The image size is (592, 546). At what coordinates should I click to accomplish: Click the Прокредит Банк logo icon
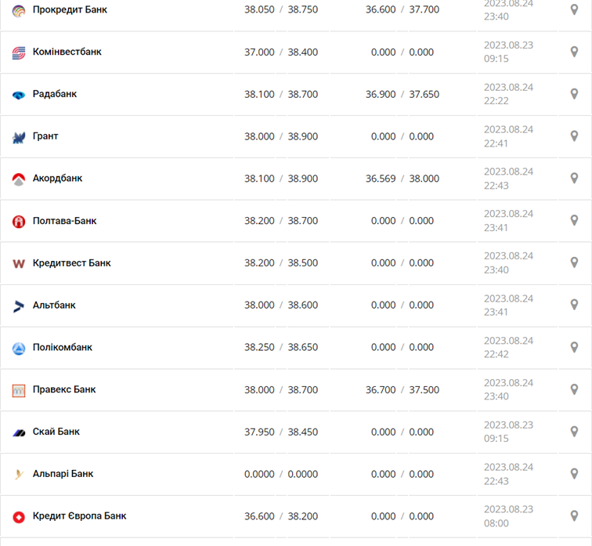[x=19, y=10]
